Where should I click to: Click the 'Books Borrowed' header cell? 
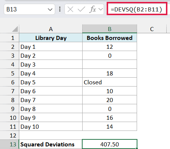(x=110, y=38)
